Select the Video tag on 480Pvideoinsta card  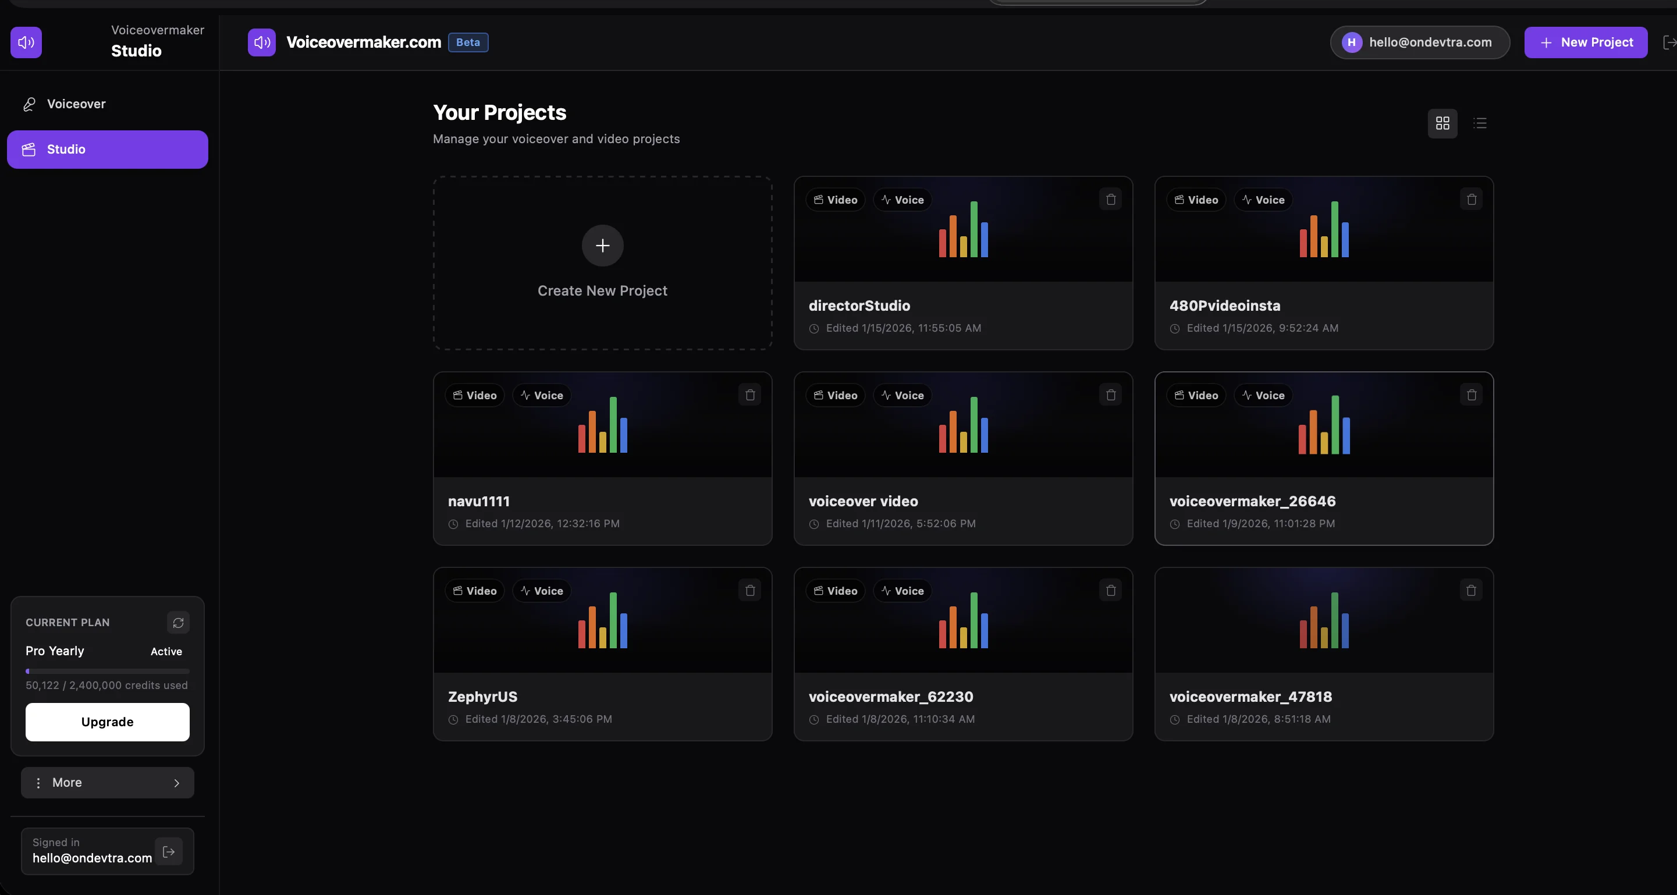point(1196,199)
